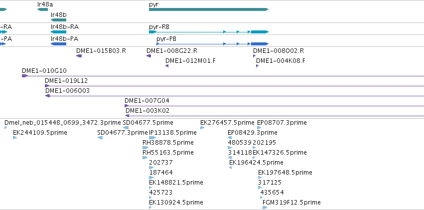Select the DME1-019L12 clone label
This screenshot has width=424, height=210.
(66, 80)
